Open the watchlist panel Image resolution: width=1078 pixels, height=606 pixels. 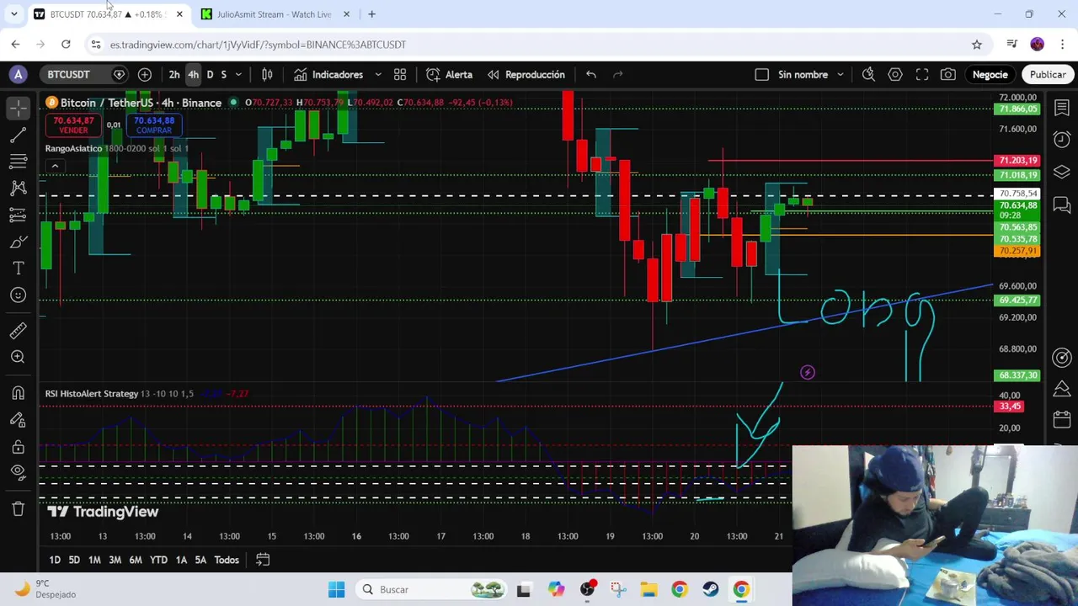(1062, 108)
